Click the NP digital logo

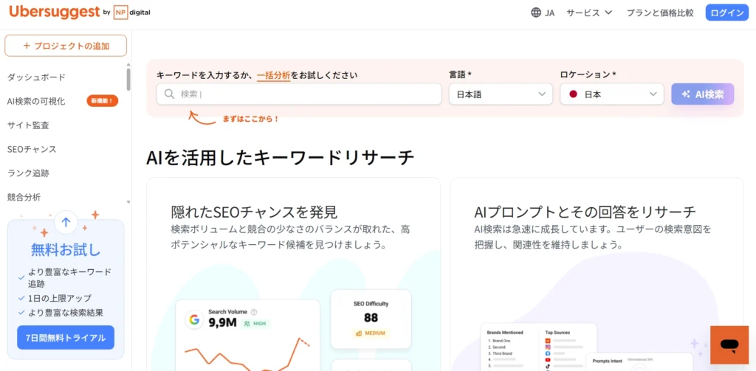(131, 13)
